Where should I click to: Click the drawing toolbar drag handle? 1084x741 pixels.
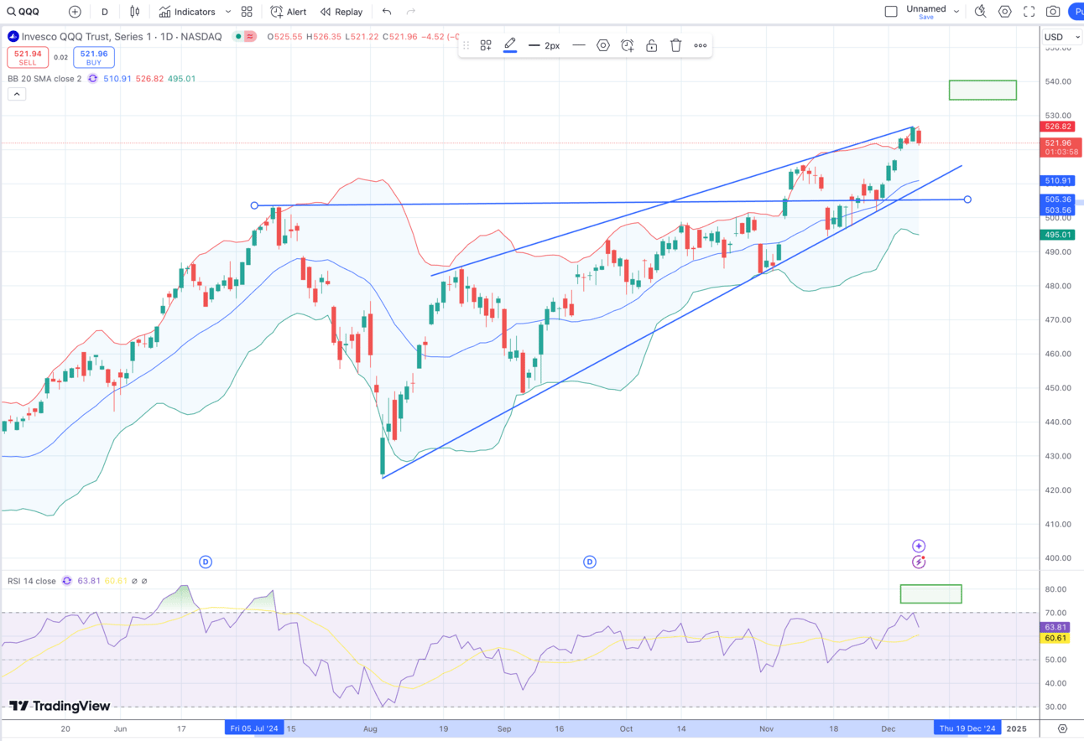[466, 45]
